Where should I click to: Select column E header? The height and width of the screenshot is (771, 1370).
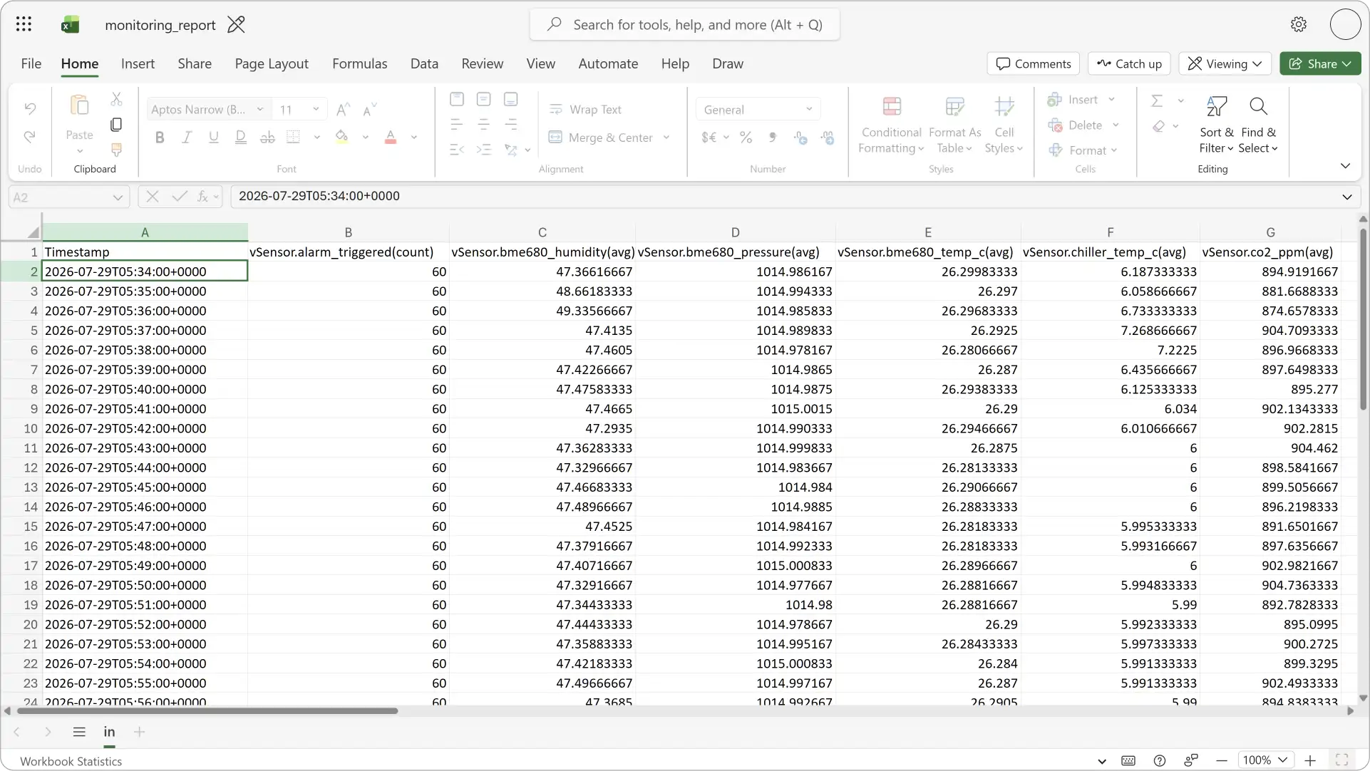pos(927,232)
